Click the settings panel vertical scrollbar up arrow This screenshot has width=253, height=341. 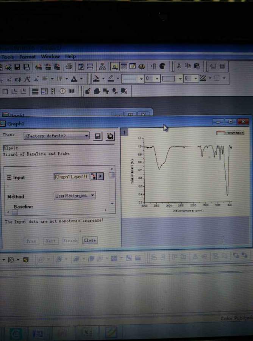tap(112, 169)
